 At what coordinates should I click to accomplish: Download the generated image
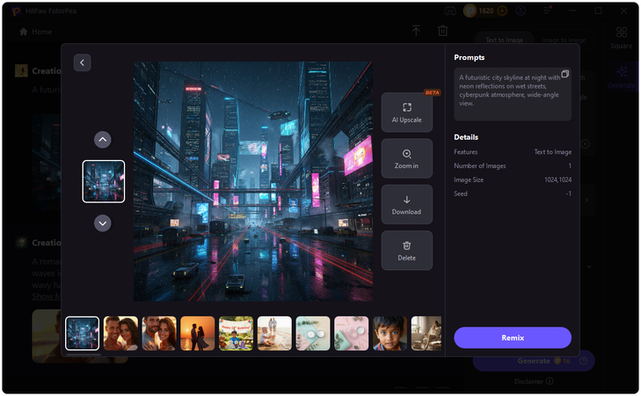click(407, 204)
